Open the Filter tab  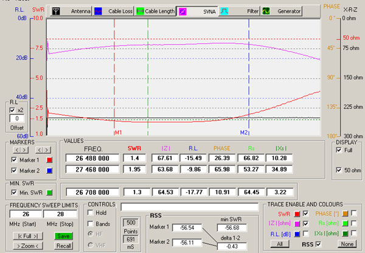[239, 11]
